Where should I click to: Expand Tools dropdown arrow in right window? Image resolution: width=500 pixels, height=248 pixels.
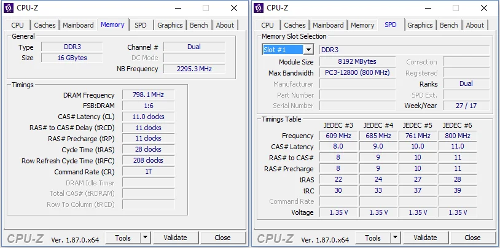pyautogui.click(x=396, y=238)
